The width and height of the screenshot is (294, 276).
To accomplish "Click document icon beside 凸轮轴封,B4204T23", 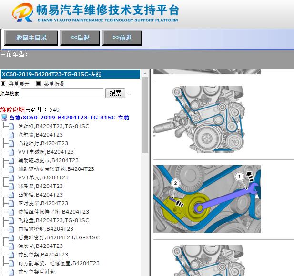I will click(x=11, y=144).
